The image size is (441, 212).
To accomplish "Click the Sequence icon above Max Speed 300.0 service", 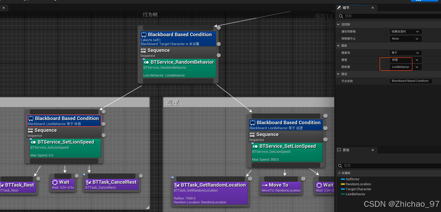I will (252, 134).
